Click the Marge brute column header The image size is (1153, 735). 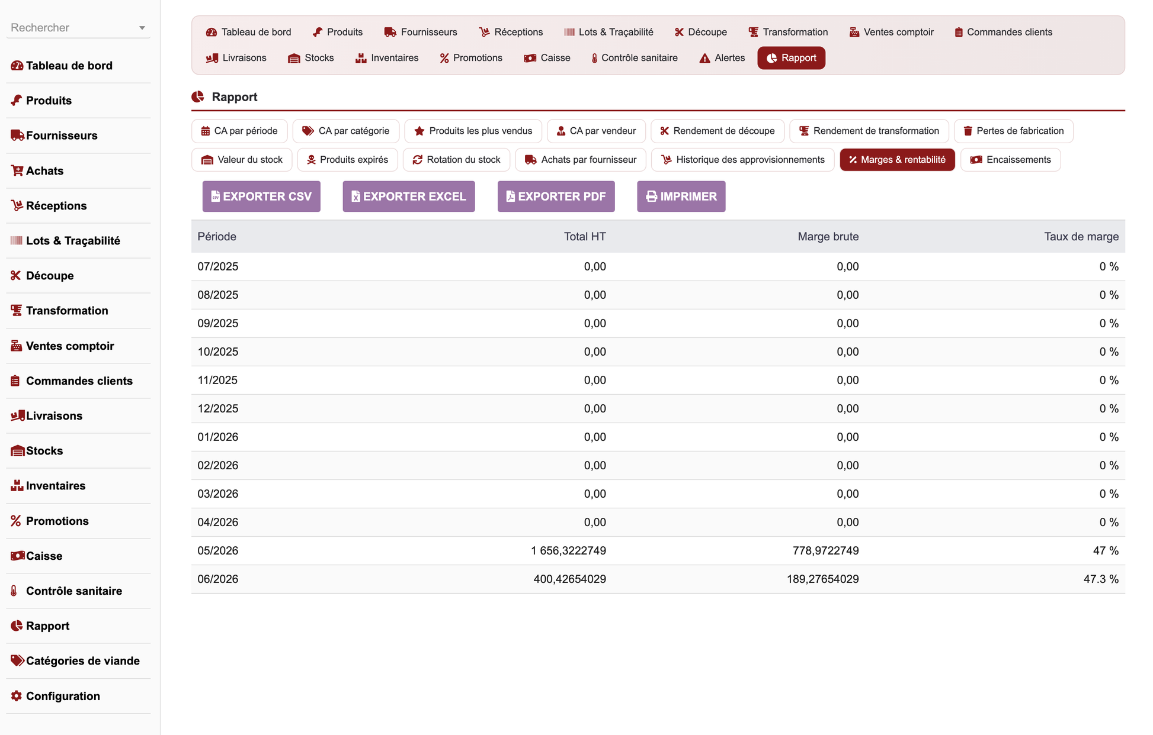coord(828,237)
